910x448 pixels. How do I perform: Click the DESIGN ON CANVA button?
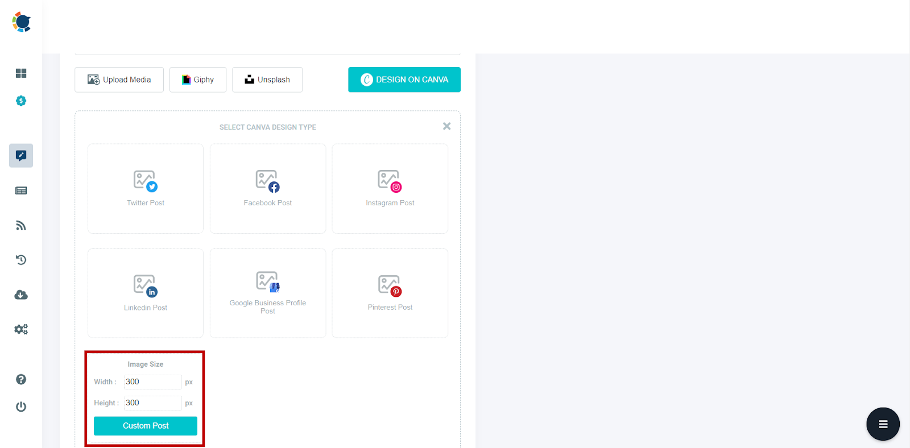point(404,80)
